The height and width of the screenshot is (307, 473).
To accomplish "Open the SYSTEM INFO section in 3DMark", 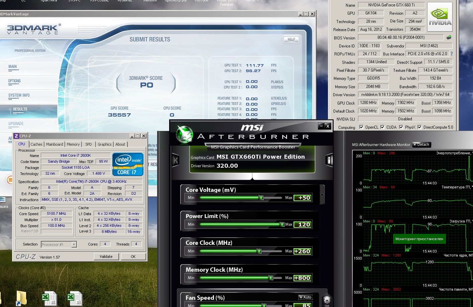I will 19,96.
